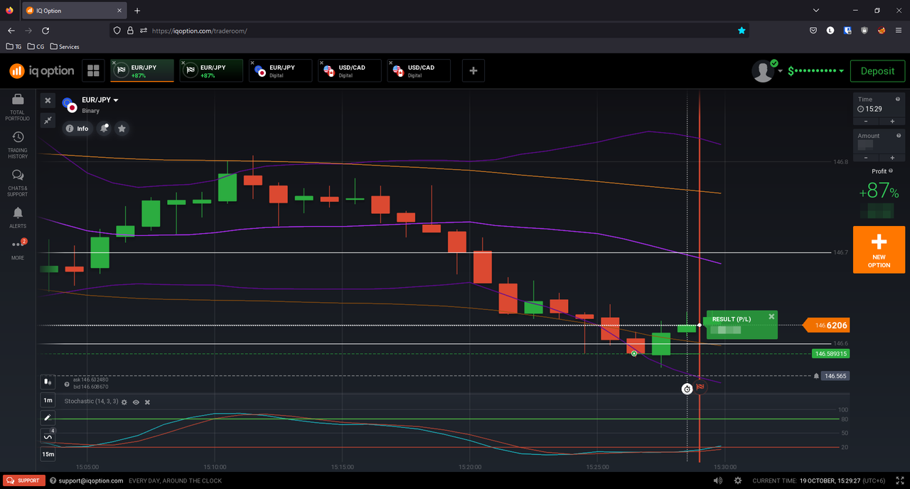Click the red expiration flag marker

coord(700,387)
